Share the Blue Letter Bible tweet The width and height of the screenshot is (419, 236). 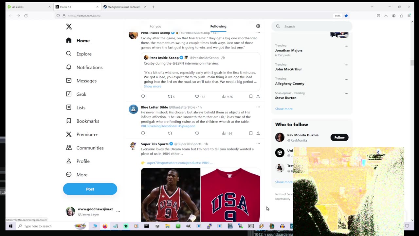click(x=258, y=133)
